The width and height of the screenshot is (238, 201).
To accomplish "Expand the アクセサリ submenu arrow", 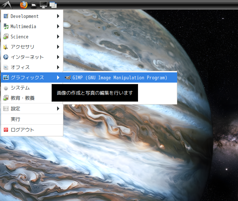I will click(x=58, y=47).
